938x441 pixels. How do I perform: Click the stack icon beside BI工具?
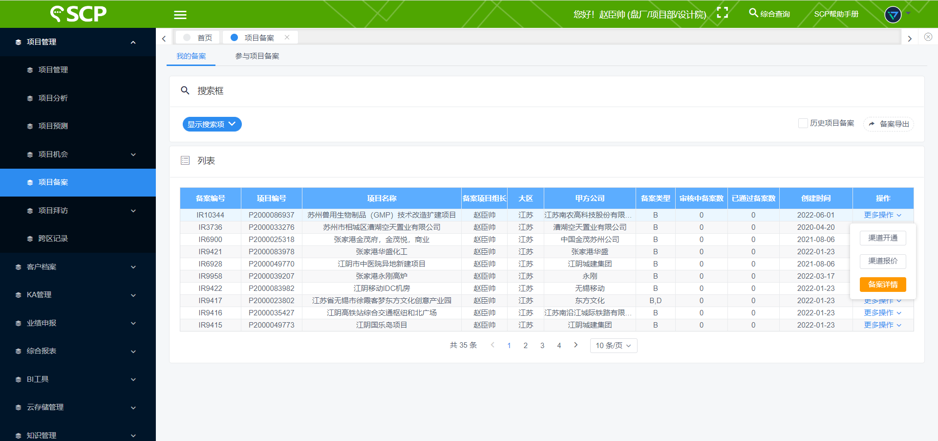(x=18, y=379)
